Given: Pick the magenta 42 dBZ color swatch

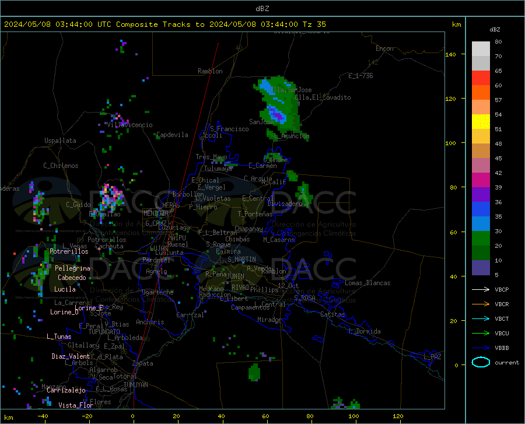Looking at the screenshot, I should [481, 180].
